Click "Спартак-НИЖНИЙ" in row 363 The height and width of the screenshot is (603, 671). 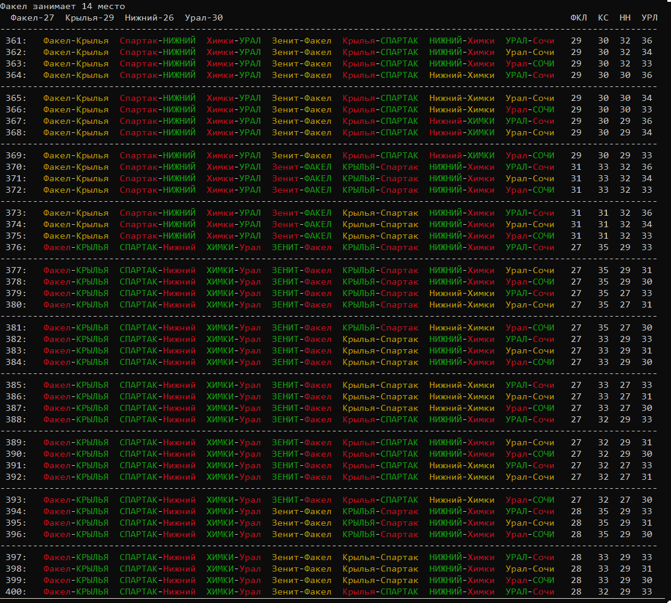point(158,64)
